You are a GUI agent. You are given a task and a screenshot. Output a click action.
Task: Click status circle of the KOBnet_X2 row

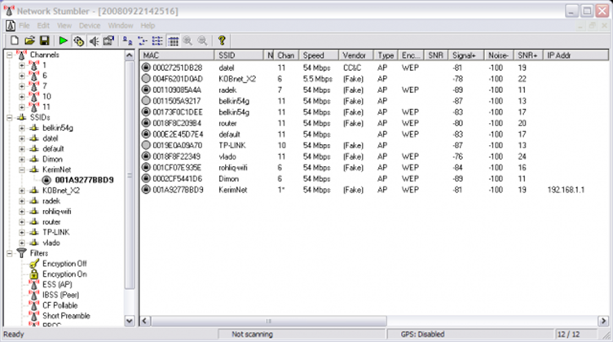(146, 78)
